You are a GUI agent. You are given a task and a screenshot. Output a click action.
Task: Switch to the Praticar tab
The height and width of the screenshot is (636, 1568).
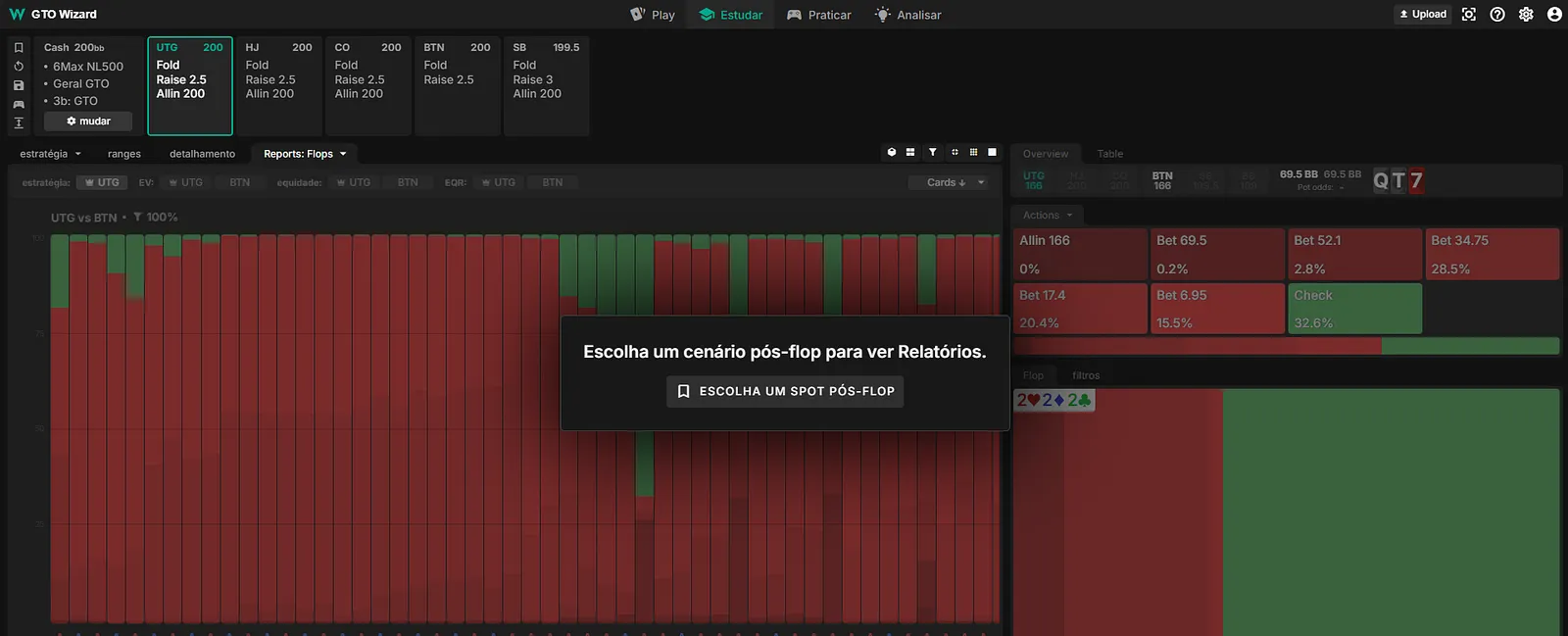pyautogui.click(x=819, y=15)
